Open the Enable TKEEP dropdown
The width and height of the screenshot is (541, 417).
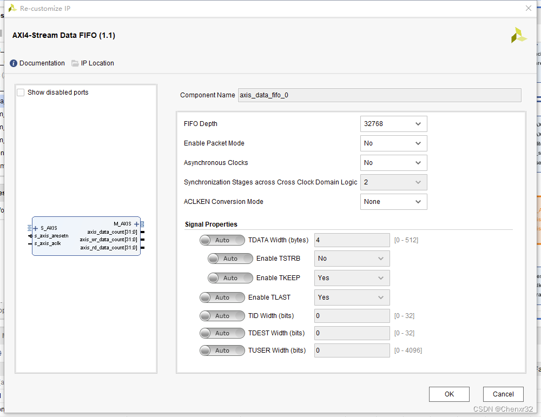point(352,278)
